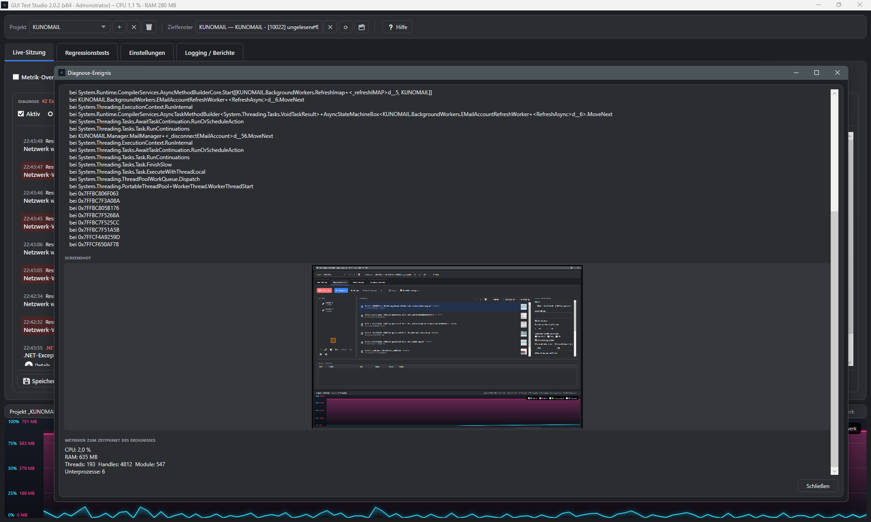Add a new project with plus icon
Image resolution: width=871 pixels, height=522 pixels.
(119, 27)
